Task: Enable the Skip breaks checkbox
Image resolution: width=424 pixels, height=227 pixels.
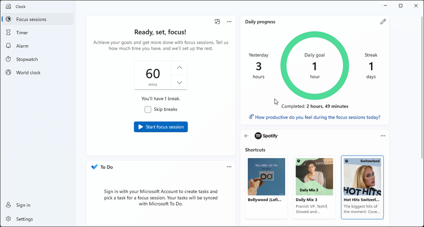Action: 148,109
